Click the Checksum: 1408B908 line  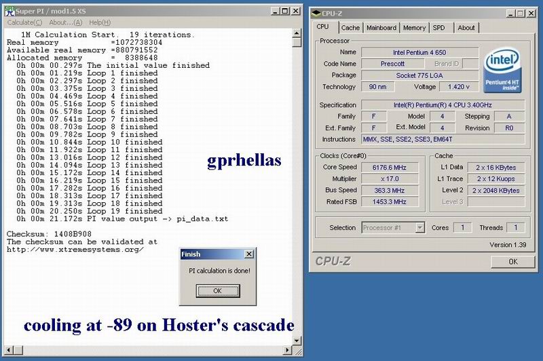coord(49,234)
